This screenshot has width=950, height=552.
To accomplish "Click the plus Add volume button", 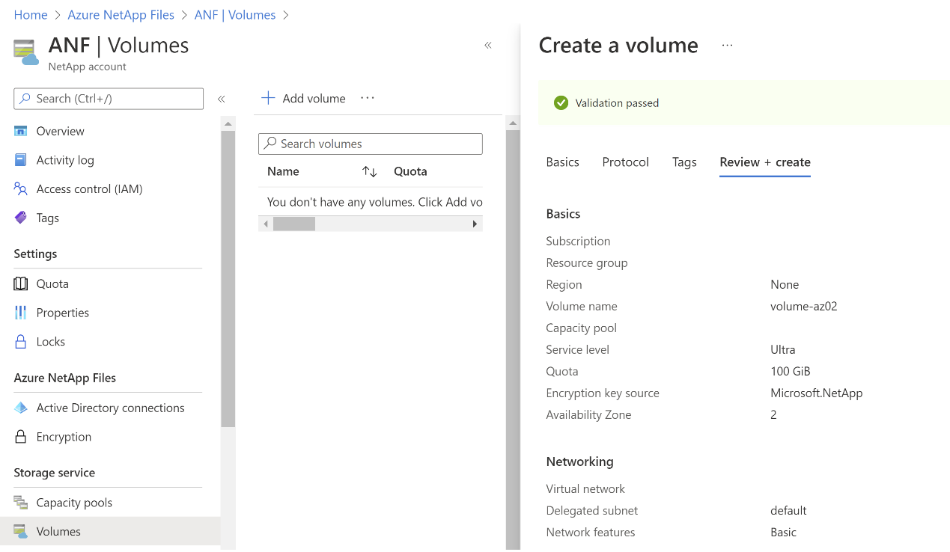I will pos(303,98).
